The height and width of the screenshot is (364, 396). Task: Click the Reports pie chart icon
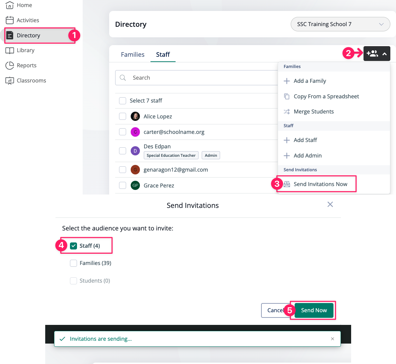tap(10, 66)
